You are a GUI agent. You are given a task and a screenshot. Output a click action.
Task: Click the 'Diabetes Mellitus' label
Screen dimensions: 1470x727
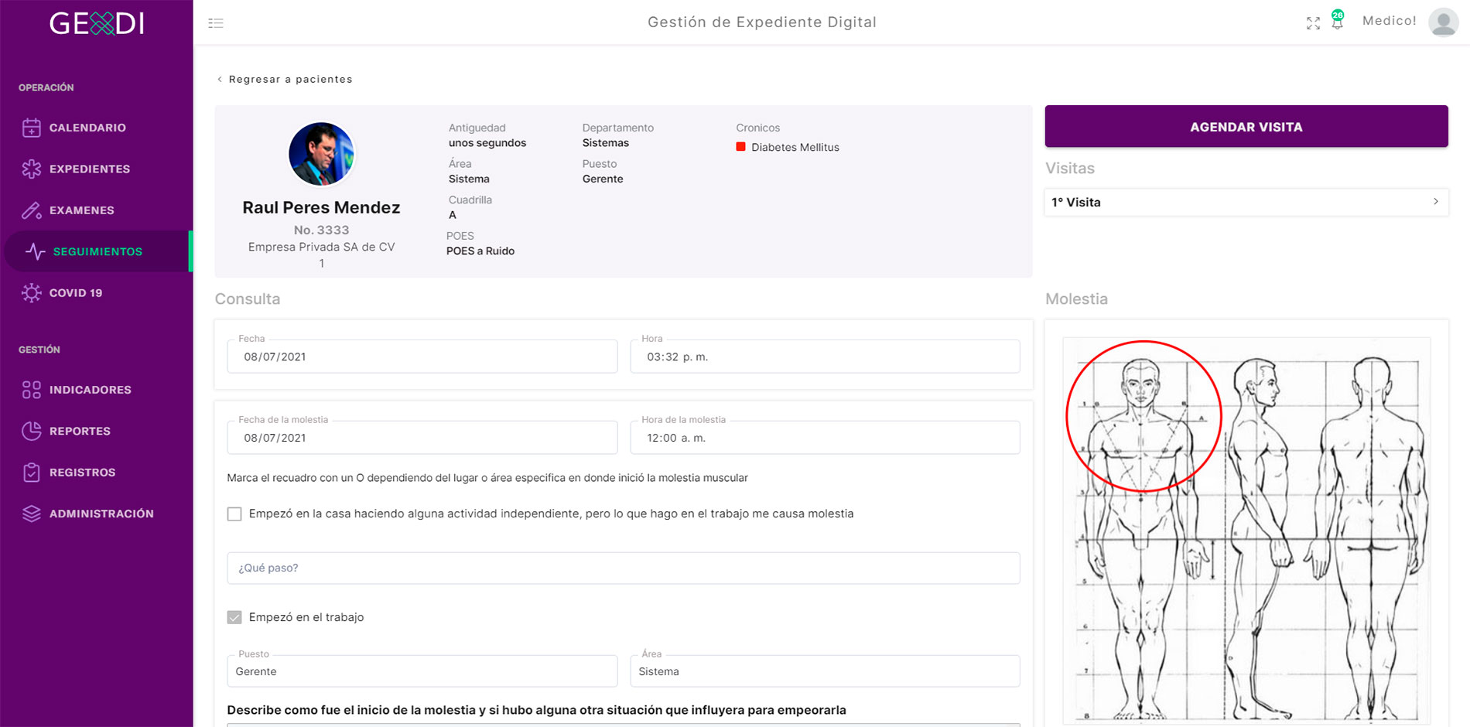(x=795, y=147)
